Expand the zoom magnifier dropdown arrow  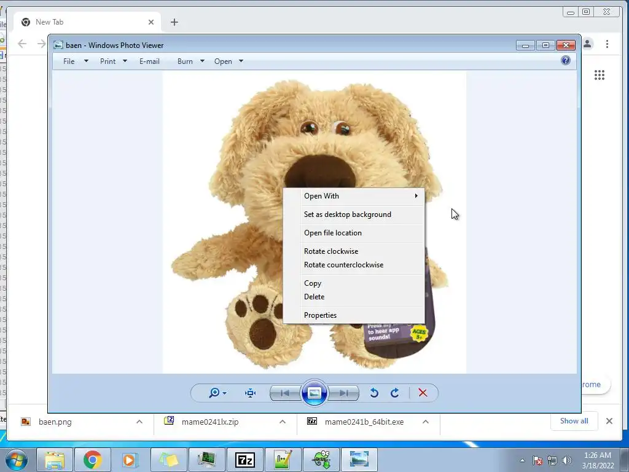(x=225, y=393)
